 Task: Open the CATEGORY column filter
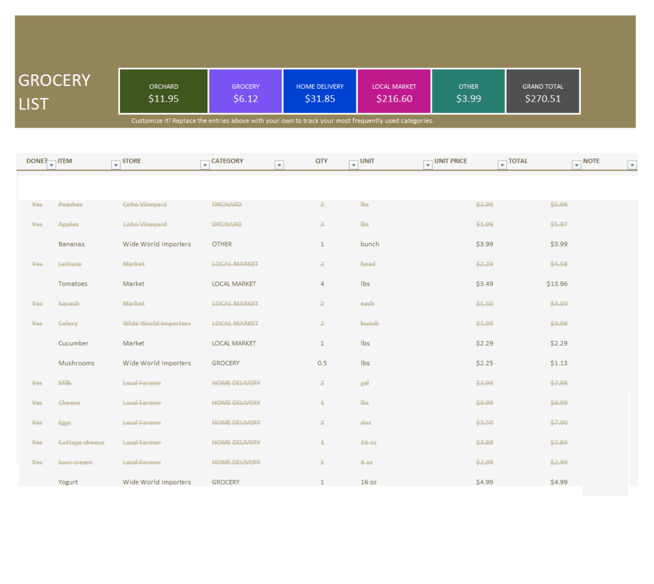point(278,165)
